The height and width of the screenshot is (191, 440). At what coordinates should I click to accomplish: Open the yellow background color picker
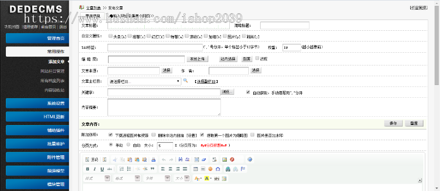point(208,178)
